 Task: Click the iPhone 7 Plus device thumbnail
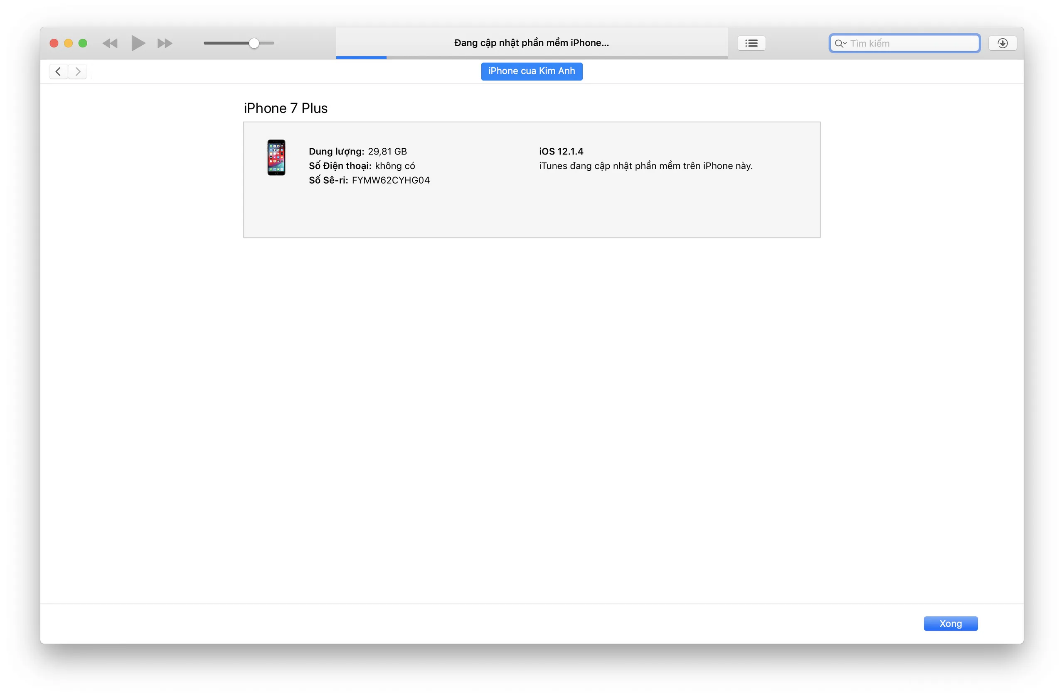[x=276, y=157]
